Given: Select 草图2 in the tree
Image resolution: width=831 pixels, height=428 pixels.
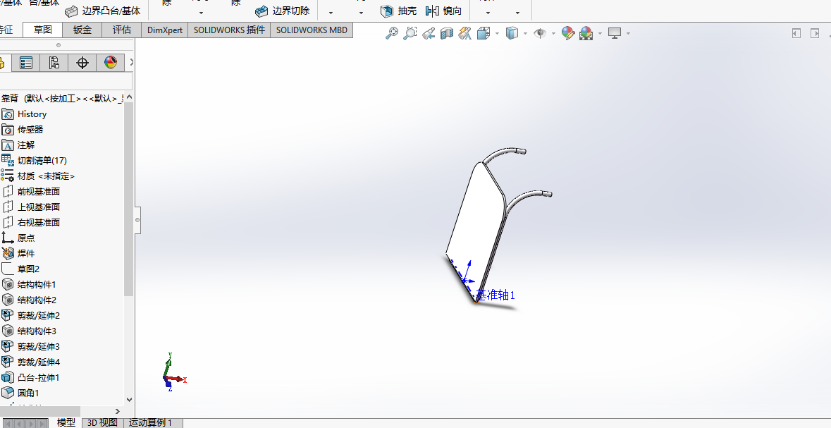Looking at the screenshot, I should (20, 269).
